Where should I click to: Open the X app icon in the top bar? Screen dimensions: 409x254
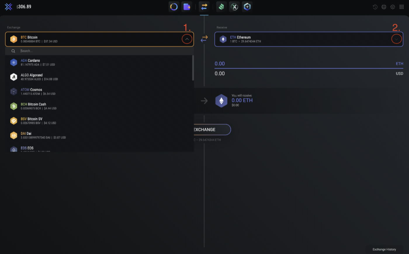coord(234,7)
